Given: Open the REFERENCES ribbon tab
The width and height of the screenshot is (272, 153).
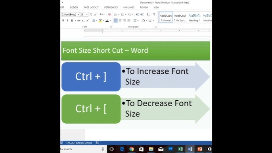Looking at the screenshot, I should click(111, 8).
